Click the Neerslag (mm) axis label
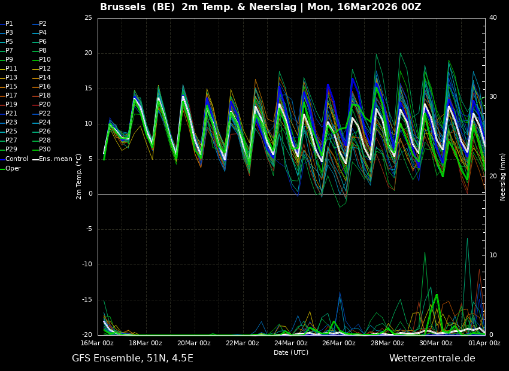This screenshot has width=509, height=371. [x=503, y=177]
